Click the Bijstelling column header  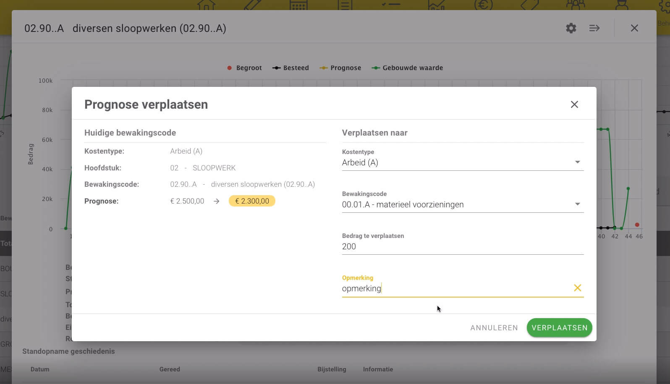pyautogui.click(x=332, y=369)
